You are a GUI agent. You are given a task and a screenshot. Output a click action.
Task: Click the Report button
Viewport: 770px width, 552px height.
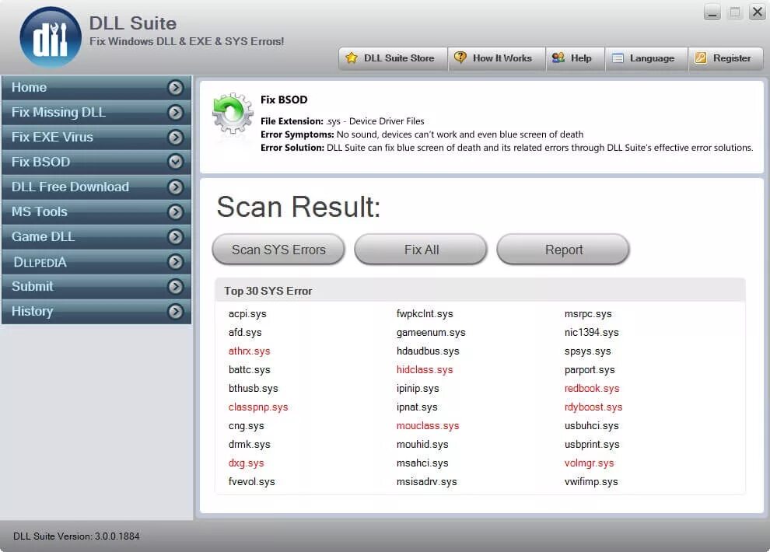563,250
